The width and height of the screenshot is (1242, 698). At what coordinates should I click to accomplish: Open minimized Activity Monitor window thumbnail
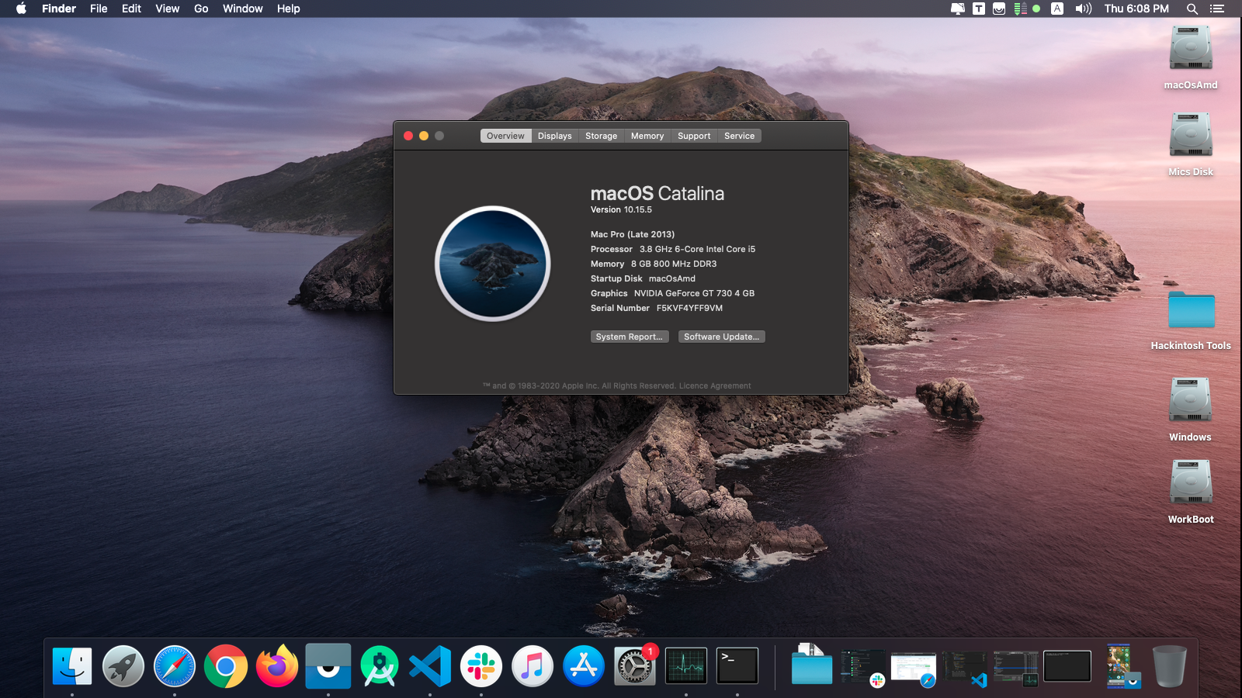1016,666
